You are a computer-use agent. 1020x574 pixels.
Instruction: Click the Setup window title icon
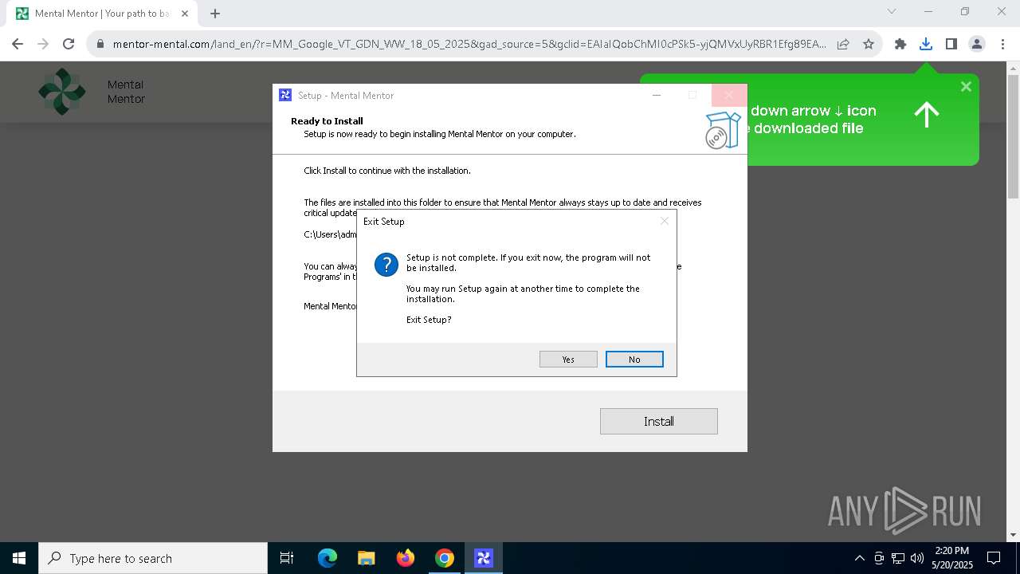(x=285, y=95)
